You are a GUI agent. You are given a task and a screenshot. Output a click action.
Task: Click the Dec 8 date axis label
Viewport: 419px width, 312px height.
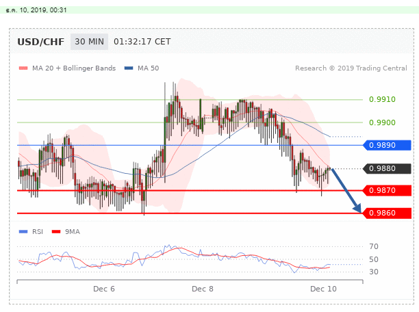(x=203, y=289)
